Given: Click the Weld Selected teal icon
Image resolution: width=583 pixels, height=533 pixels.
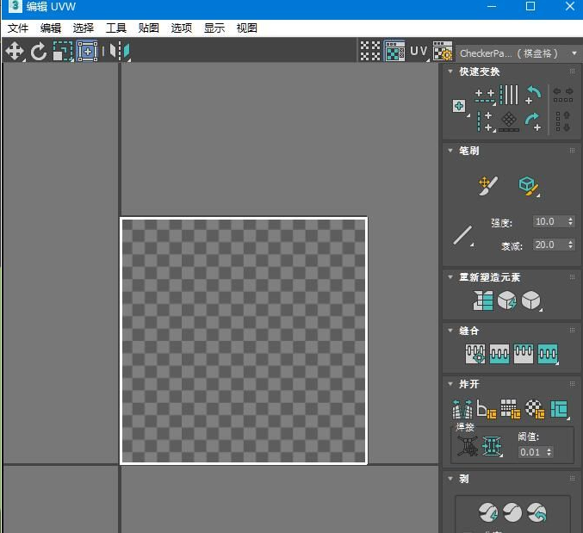Looking at the screenshot, I should 492,446.
